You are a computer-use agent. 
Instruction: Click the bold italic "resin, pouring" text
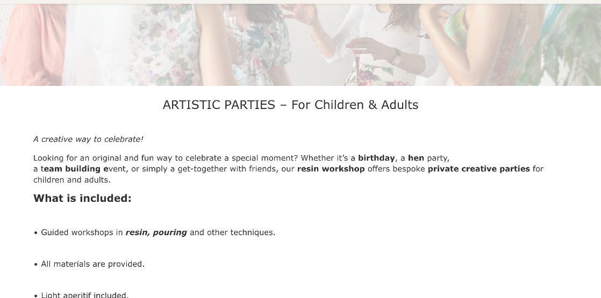click(156, 232)
